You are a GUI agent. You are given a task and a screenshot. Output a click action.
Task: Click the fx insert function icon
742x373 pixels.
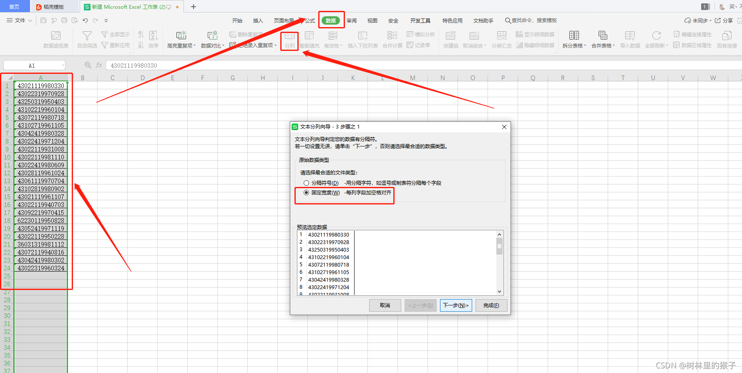pyautogui.click(x=99, y=65)
